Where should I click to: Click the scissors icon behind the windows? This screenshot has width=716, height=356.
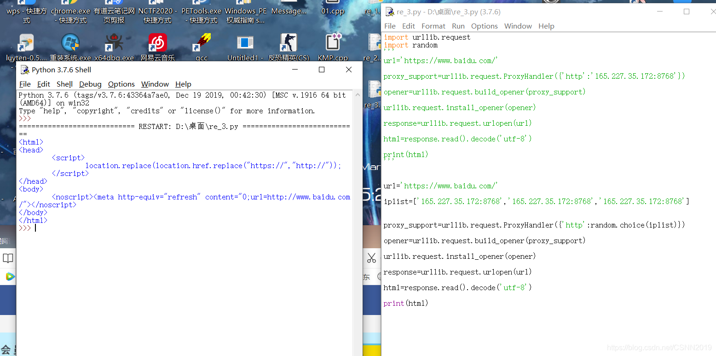tap(371, 258)
